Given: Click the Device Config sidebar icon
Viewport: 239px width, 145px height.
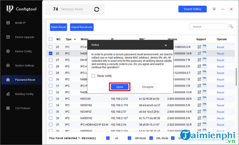Looking at the screenshot, I should 8,51.
